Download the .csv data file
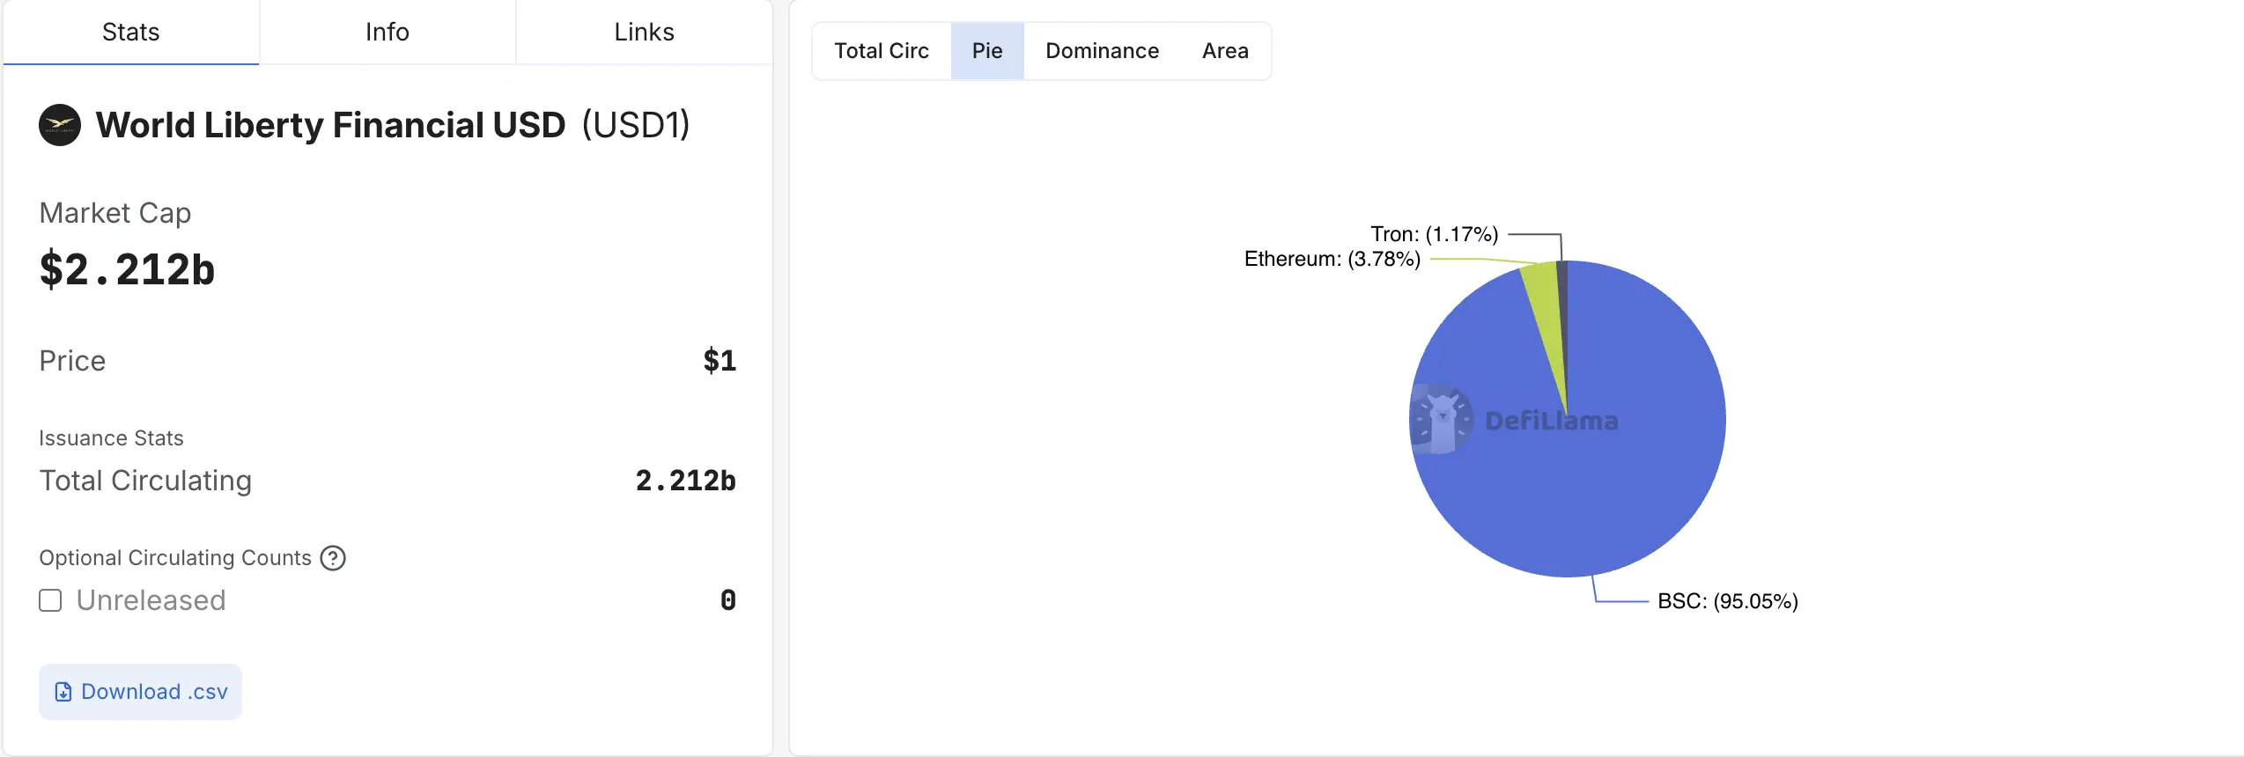The height and width of the screenshot is (757, 2244). [141, 692]
